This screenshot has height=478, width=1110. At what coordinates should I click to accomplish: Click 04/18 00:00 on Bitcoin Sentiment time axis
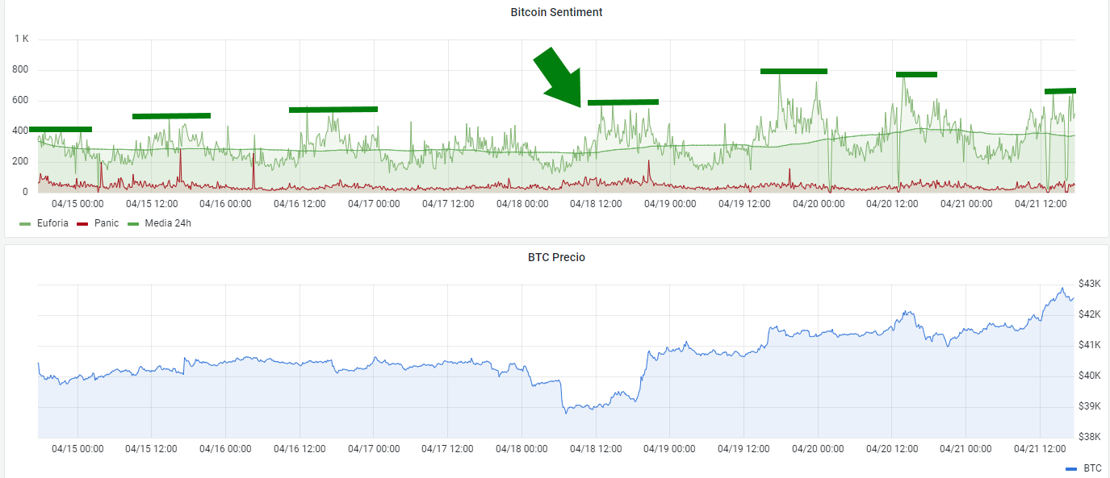[522, 204]
